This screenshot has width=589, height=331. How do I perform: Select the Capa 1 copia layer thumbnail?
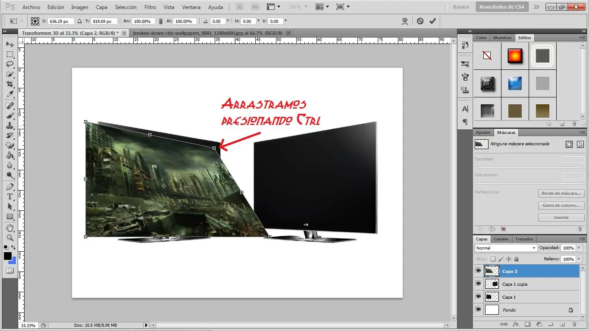[492, 284]
